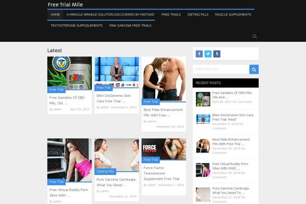Open recent post 'Pure Garcinia Cambogia'

[231, 191]
